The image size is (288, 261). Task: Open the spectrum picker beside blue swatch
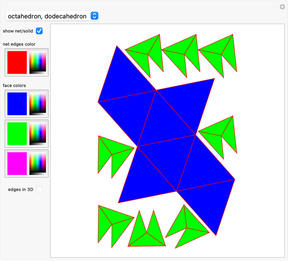[x=37, y=103]
